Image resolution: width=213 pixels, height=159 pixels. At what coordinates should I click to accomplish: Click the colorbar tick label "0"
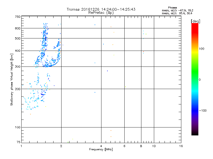(200, 80)
